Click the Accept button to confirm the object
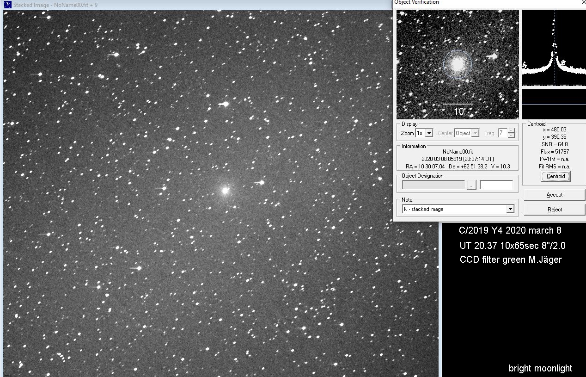The image size is (586, 377). [554, 194]
